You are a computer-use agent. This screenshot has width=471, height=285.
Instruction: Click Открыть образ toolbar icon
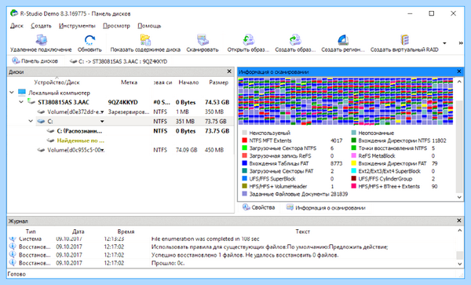point(248,39)
